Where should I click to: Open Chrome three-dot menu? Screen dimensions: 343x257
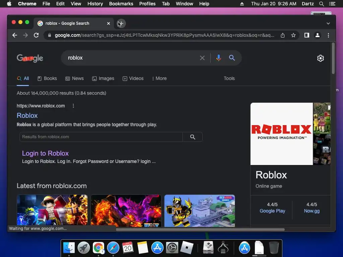click(x=328, y=35)
